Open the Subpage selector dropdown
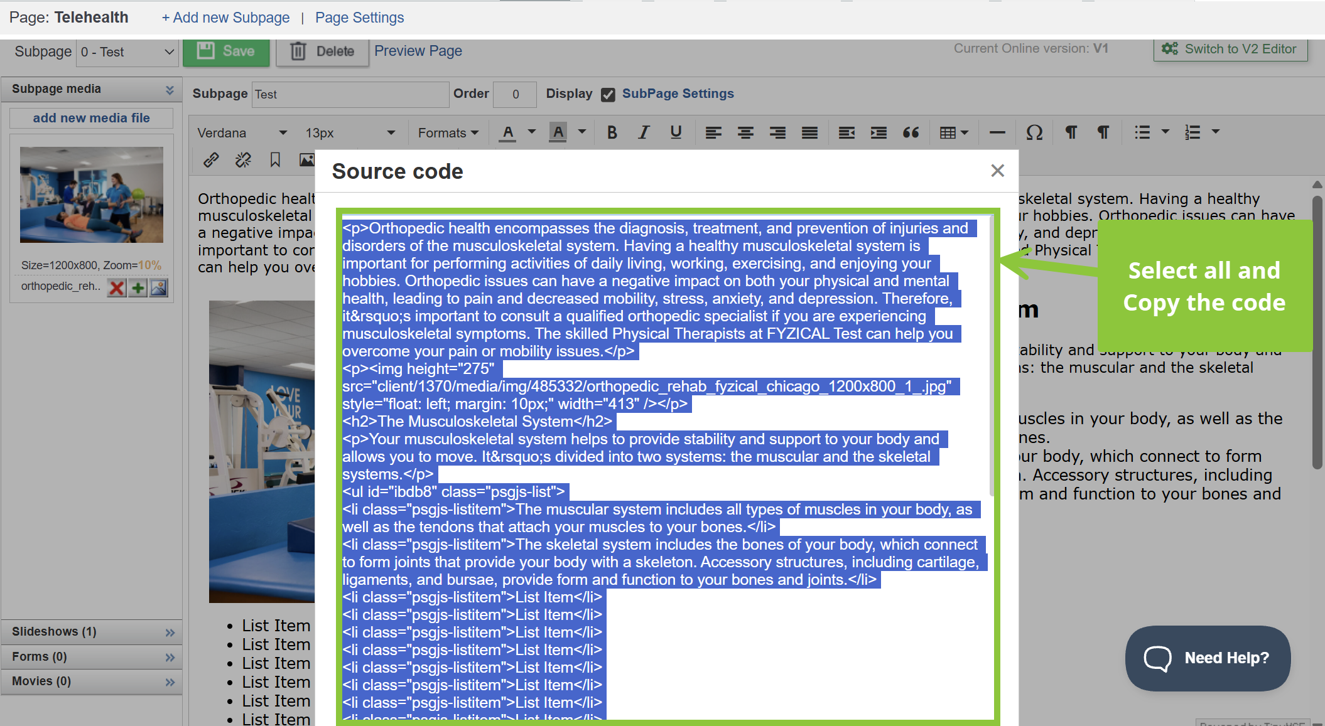This screenshot has width=1325, height=726. [127, 52]
